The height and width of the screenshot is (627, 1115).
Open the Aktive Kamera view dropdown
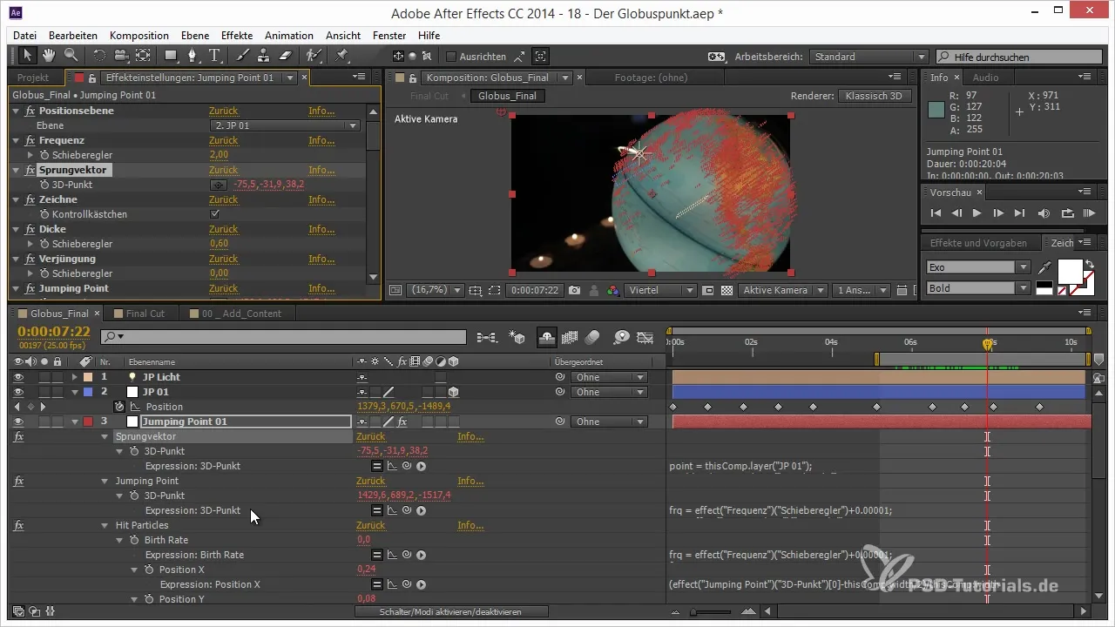click(x=783, y=290)
